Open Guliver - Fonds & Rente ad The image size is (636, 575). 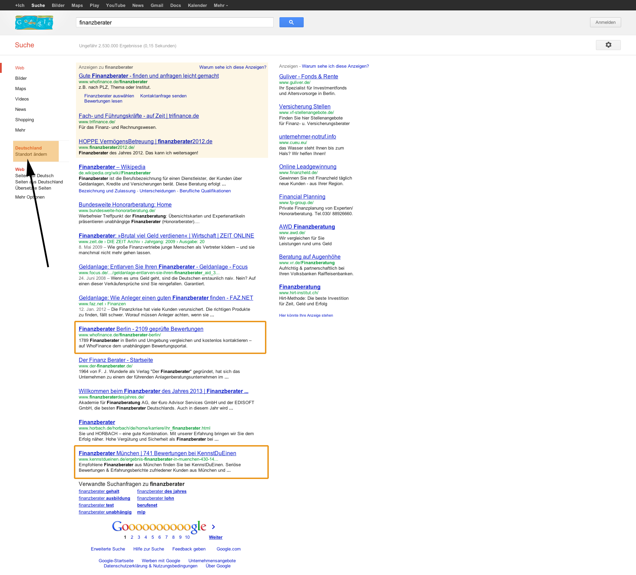[x=308, y=77]
